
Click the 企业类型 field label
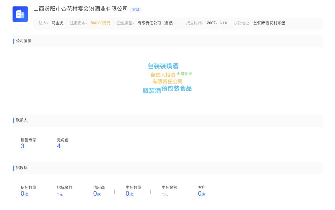coord(126,23)
